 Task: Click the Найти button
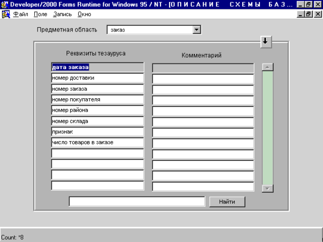(227, 202)
